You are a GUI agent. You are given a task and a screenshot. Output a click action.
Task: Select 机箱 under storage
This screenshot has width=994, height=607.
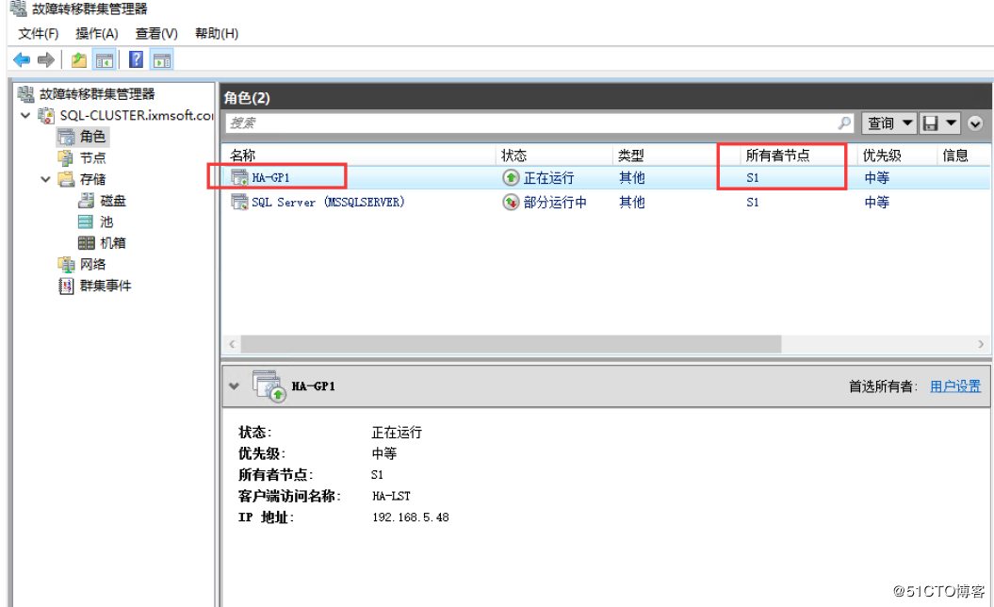pos(113,243)
